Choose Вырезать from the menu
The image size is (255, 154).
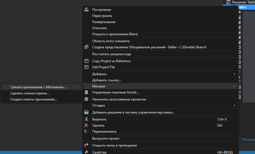pyautogui.click(x=160, y=119)
